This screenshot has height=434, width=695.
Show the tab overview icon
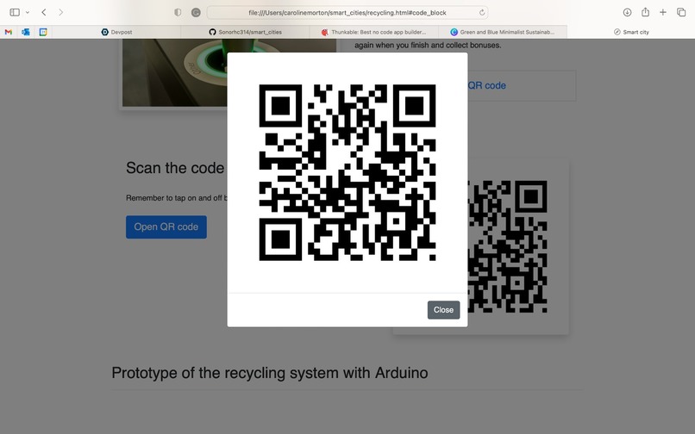pyautogui.click(x=681, y=12)
